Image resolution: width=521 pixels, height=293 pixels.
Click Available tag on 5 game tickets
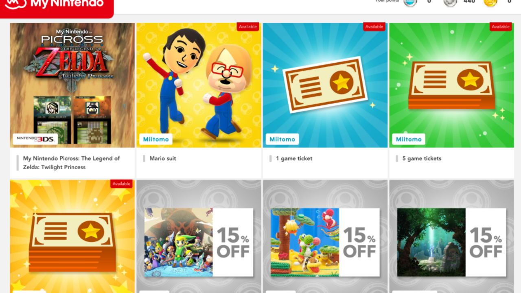[x=501, y=27]
